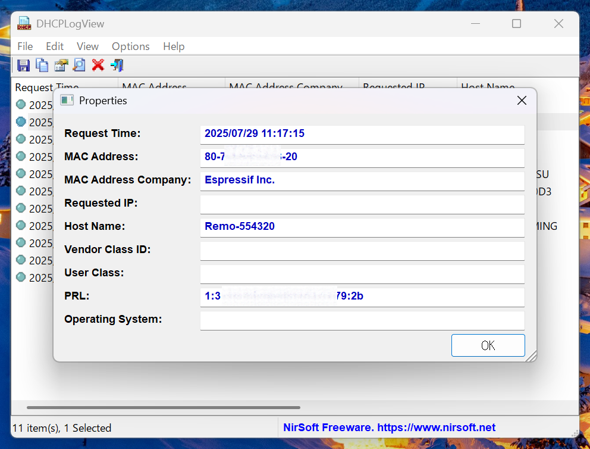The height and width of the screenshot is (449, 590).
Task: Click the Find toolbar icon
Action: [79, 66]
